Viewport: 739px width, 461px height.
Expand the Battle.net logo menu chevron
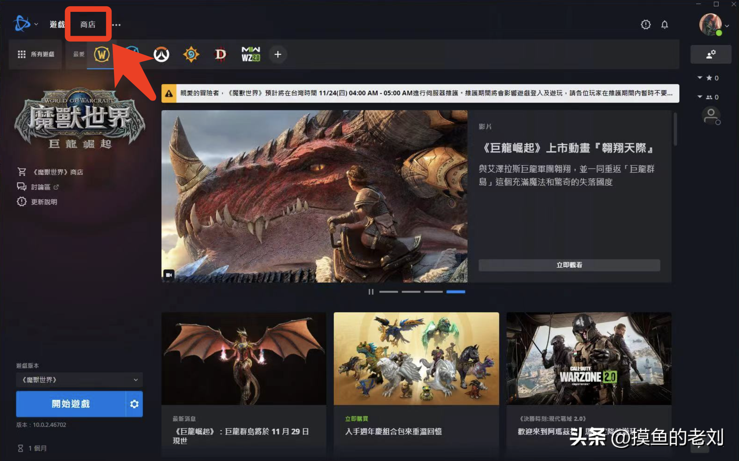tap(36, 24)
